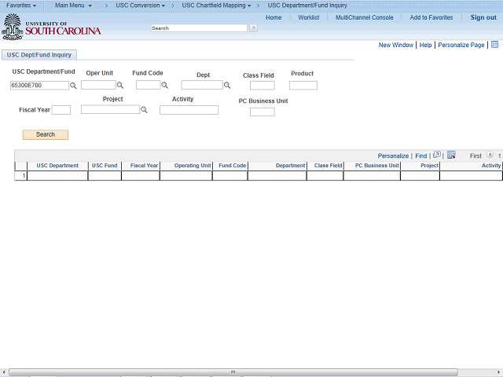503x377 pixels.
Task: Go to Home link
Action: [274, 17]
